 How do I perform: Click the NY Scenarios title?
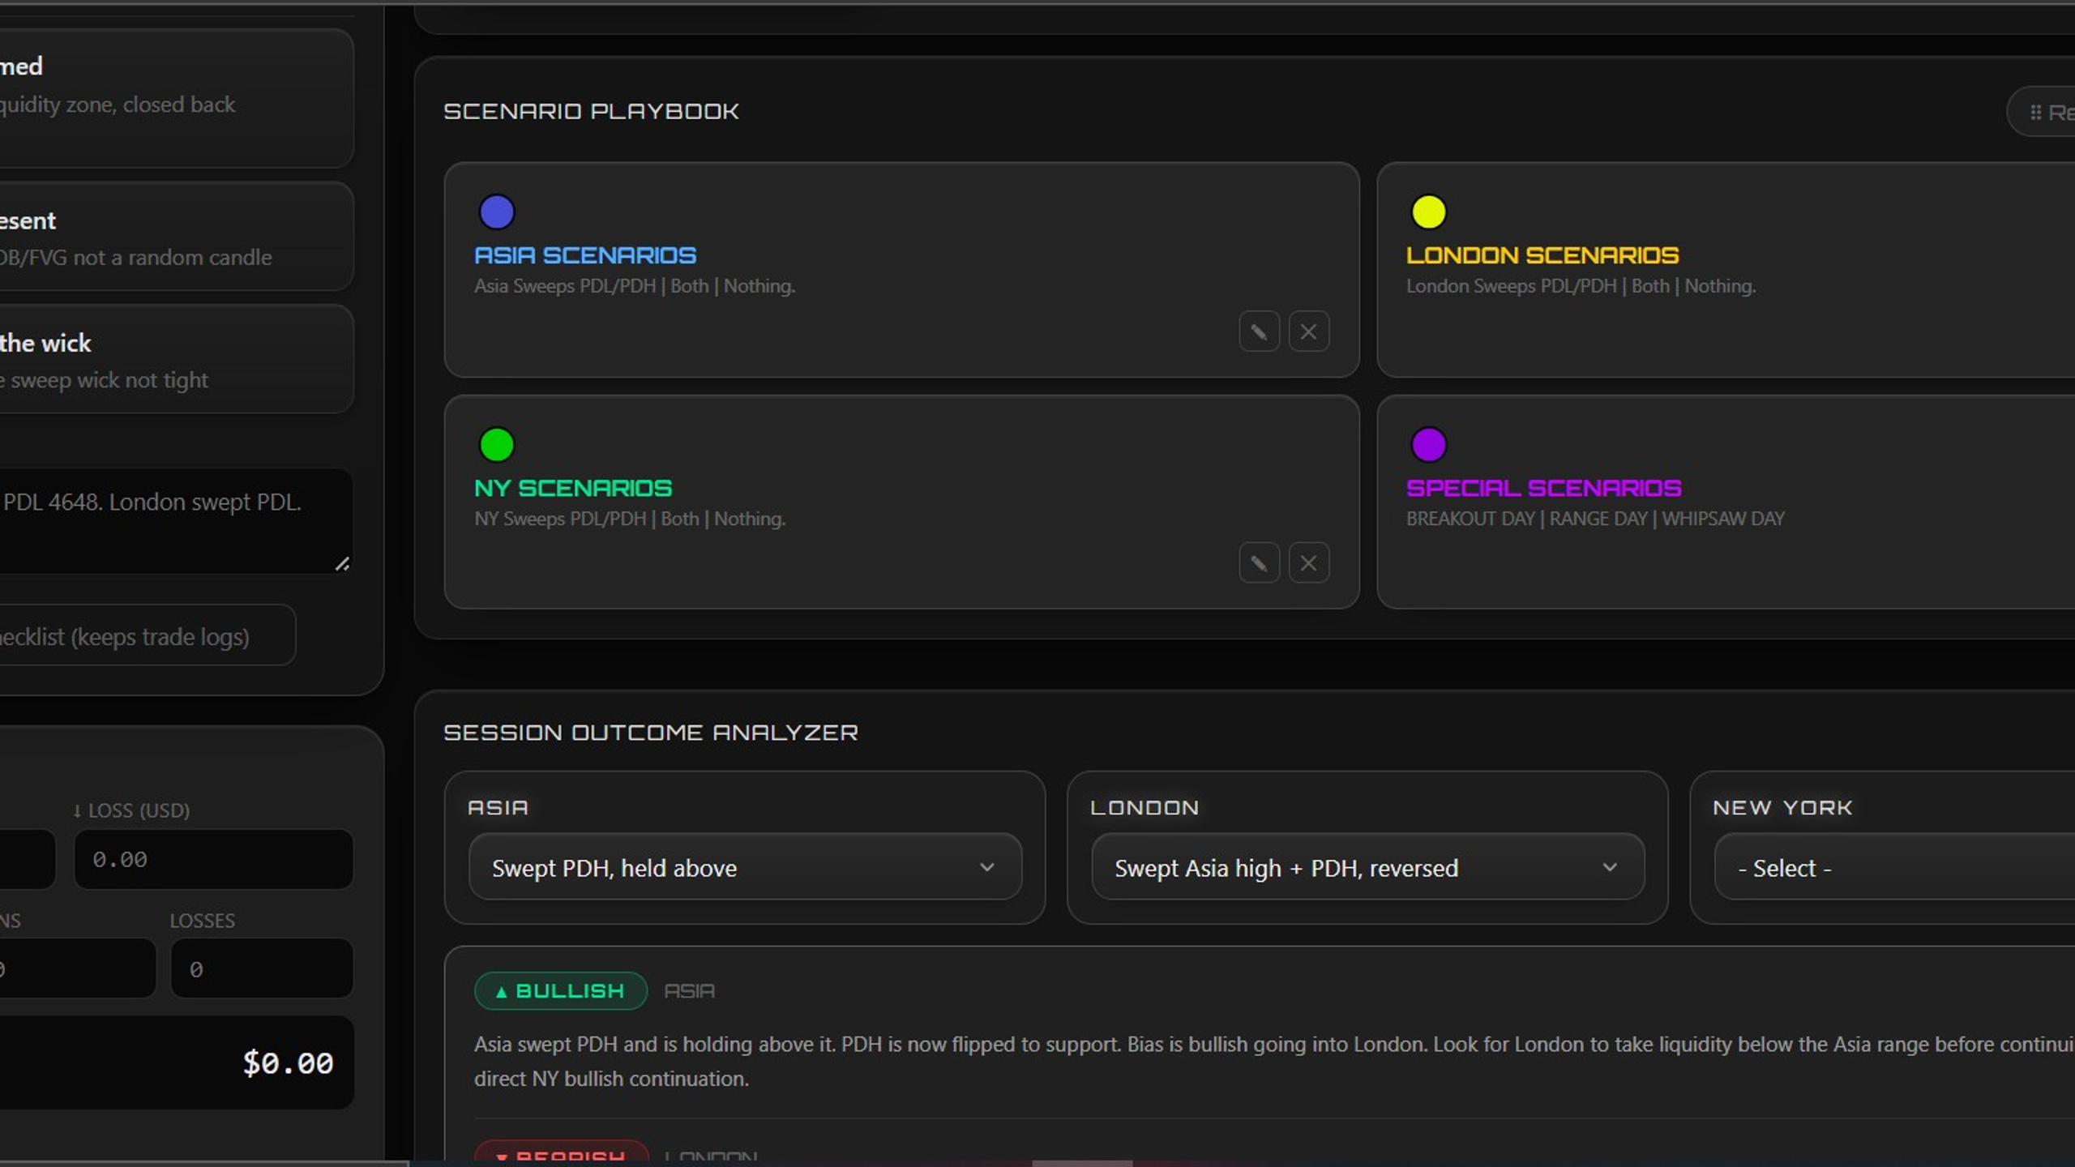pyautogui.click(x=573, y=489)
